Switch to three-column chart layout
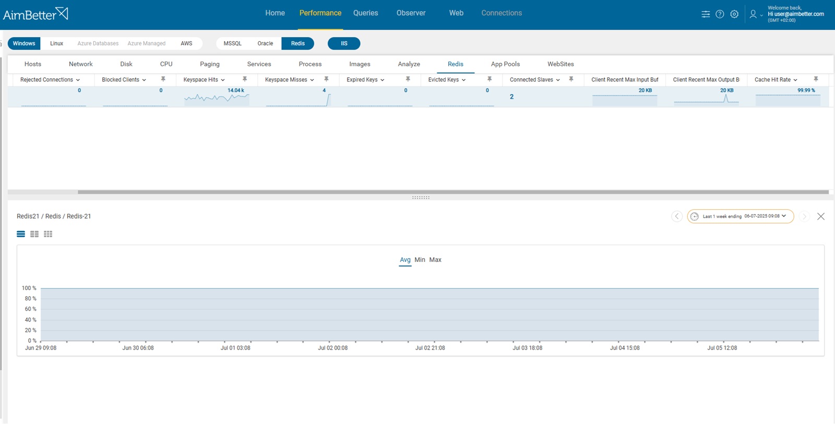Image resolution: width=835 pixels, height=444 pixels. [x=48, y=234]
